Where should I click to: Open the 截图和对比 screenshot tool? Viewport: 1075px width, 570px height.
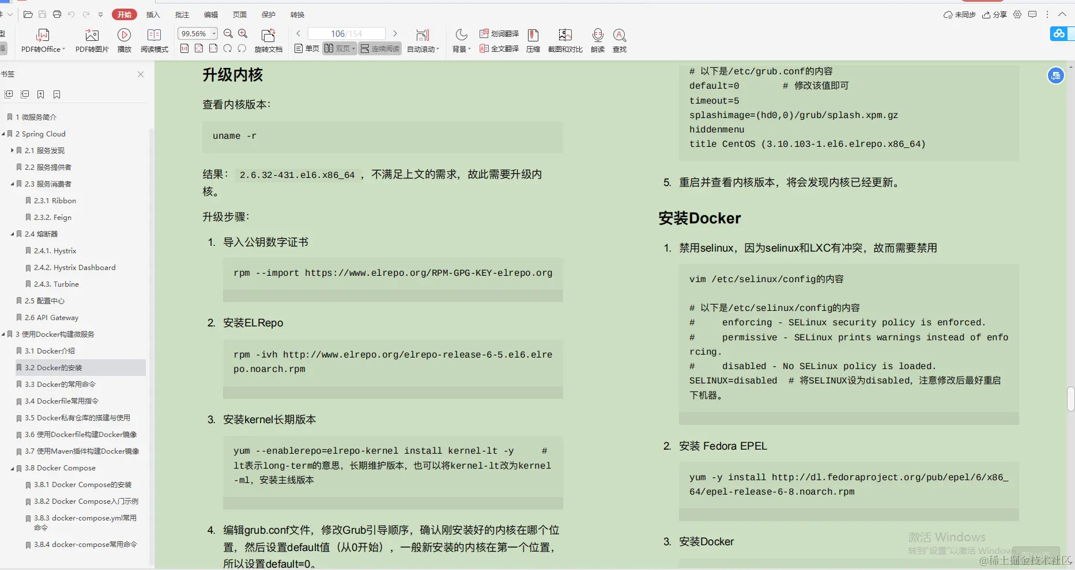pos(564,40)
